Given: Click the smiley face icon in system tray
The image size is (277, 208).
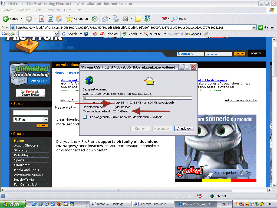Looking at the screenshot, I should [x=247, y=204].
